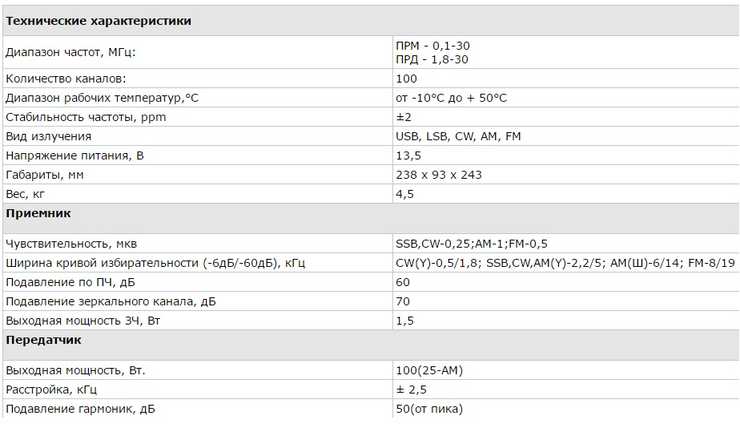Click the 'Стабильность частоты, ppm' label

point(86,117)
